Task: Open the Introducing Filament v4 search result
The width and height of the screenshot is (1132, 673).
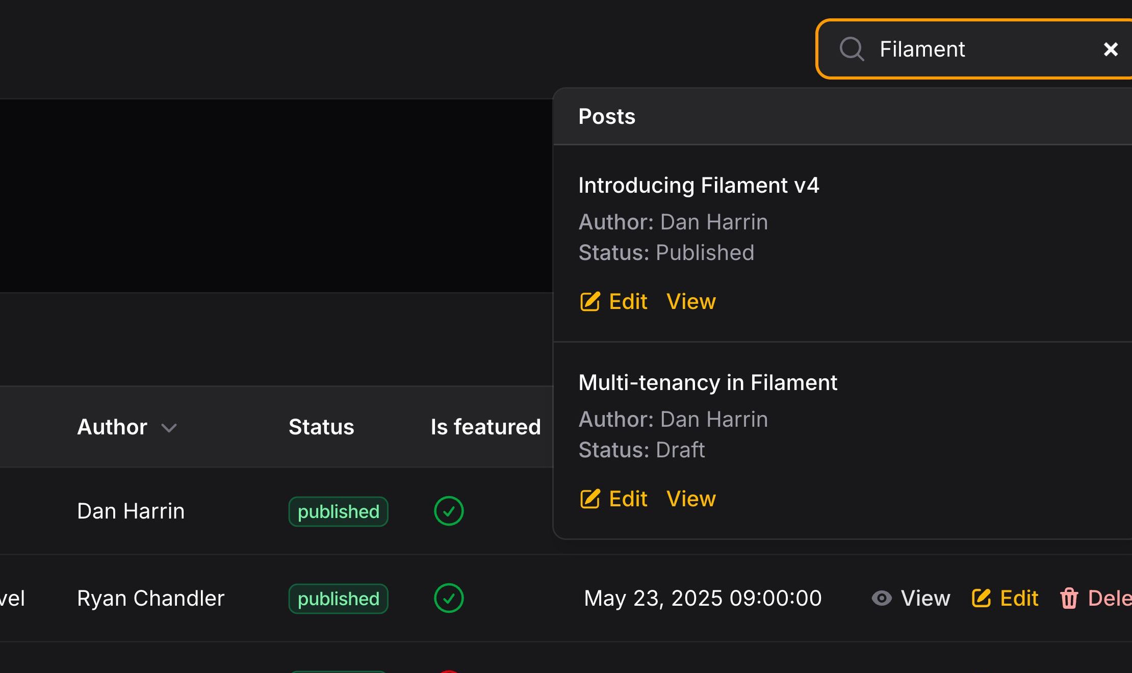Action: (699, 185)
